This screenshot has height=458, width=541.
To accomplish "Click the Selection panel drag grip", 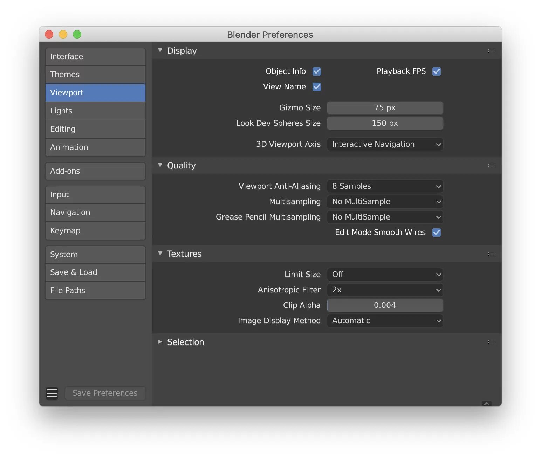I will (x=492, y=342).
